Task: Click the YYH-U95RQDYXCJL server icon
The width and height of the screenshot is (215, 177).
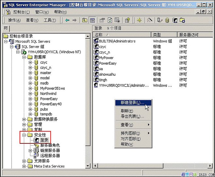Action: pyautogui.click(x=24, y=52)
